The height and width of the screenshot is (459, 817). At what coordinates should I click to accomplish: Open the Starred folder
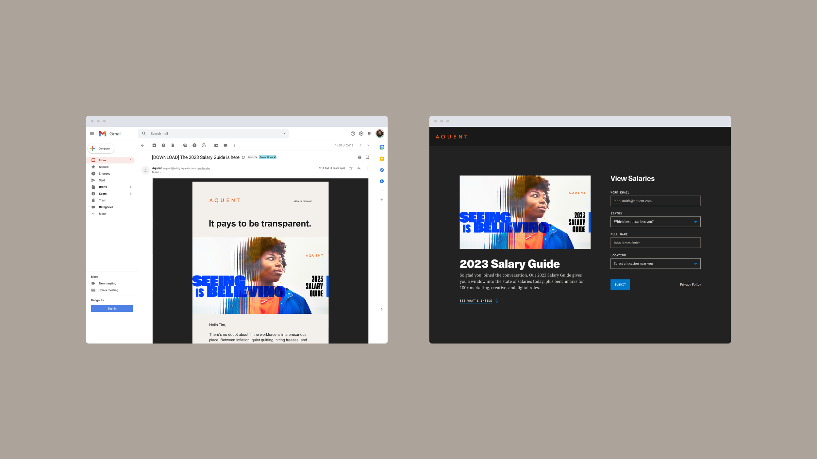pos(104,167)
